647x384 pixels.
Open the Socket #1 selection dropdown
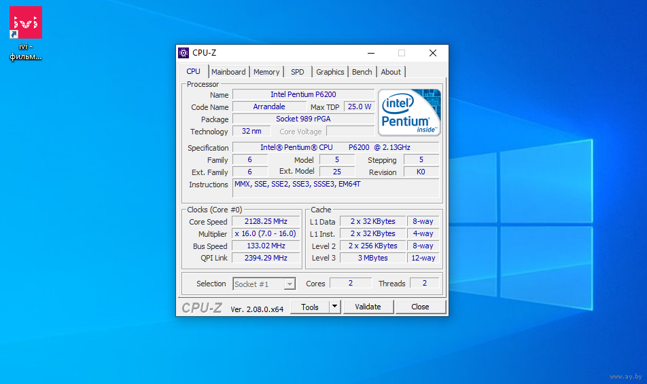click(x=264, y=284)
